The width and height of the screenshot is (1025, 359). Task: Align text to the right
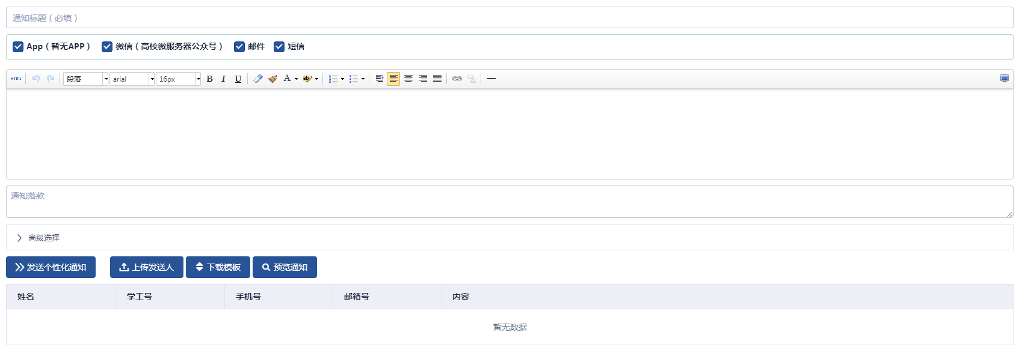pos(423,79)
